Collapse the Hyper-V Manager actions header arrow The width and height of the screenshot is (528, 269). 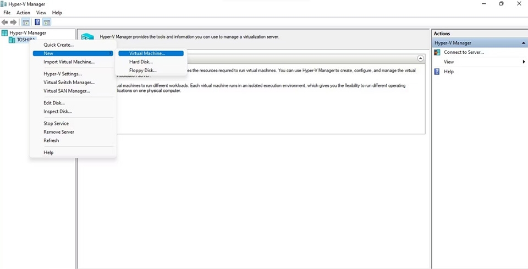click(x=523, y=43)
